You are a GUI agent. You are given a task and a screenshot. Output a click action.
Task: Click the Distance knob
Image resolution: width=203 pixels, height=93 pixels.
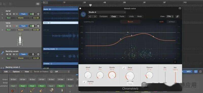tap(149, 75)
